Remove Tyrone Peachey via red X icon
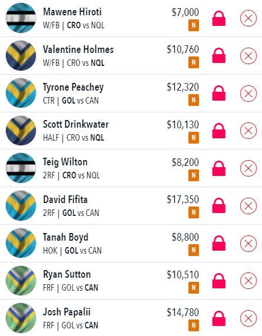The height and width of the screenshot is (336, 262). pos(248,94)
